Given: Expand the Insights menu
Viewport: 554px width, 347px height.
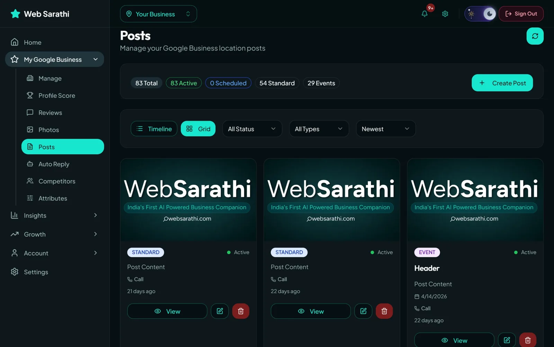Looking at the screenshot, I should point(54,215).
